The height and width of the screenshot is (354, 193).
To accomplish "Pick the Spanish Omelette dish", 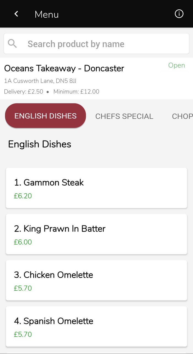I will pos(96,326).
